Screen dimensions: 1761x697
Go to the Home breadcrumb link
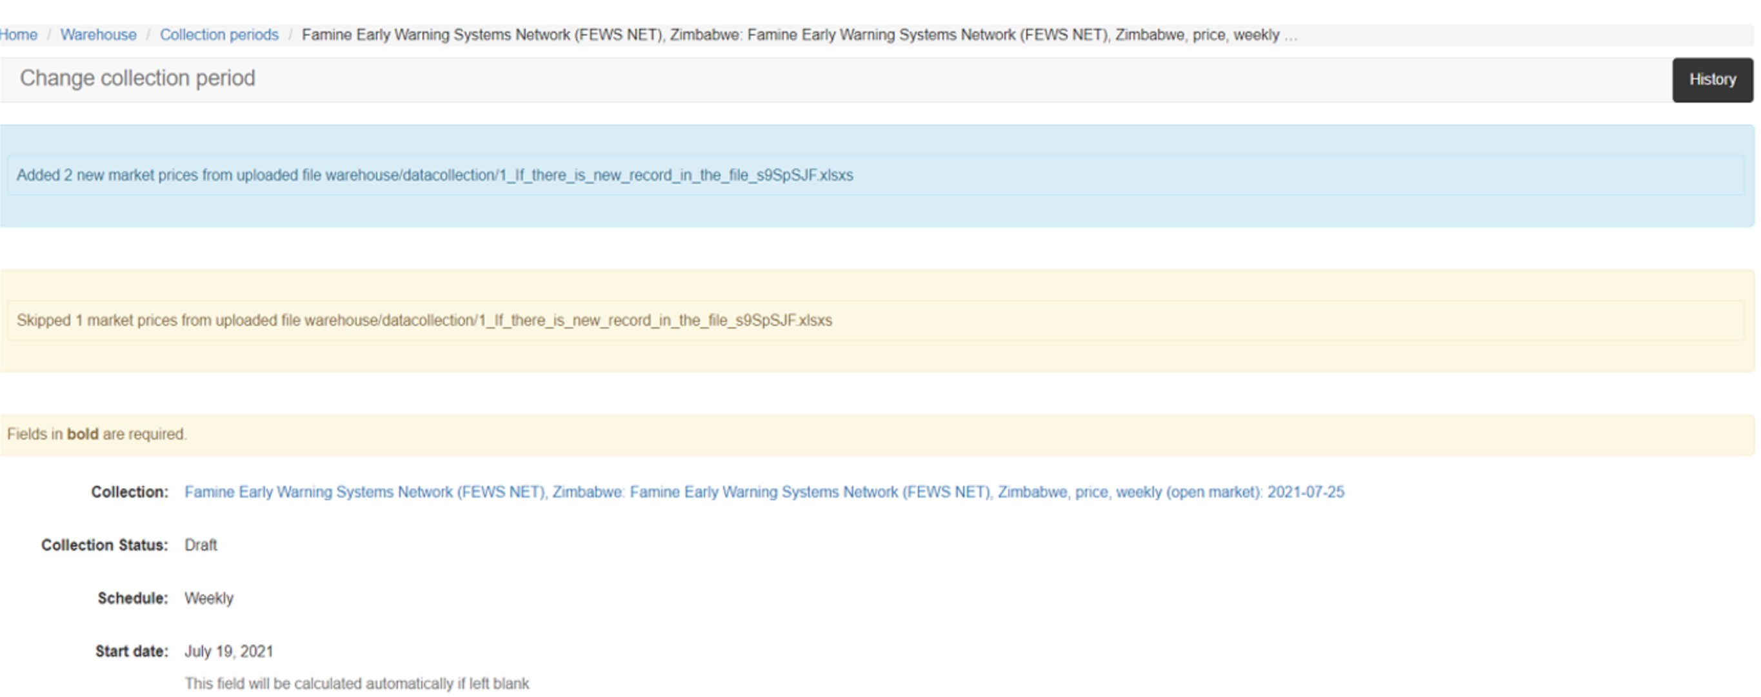19,35
